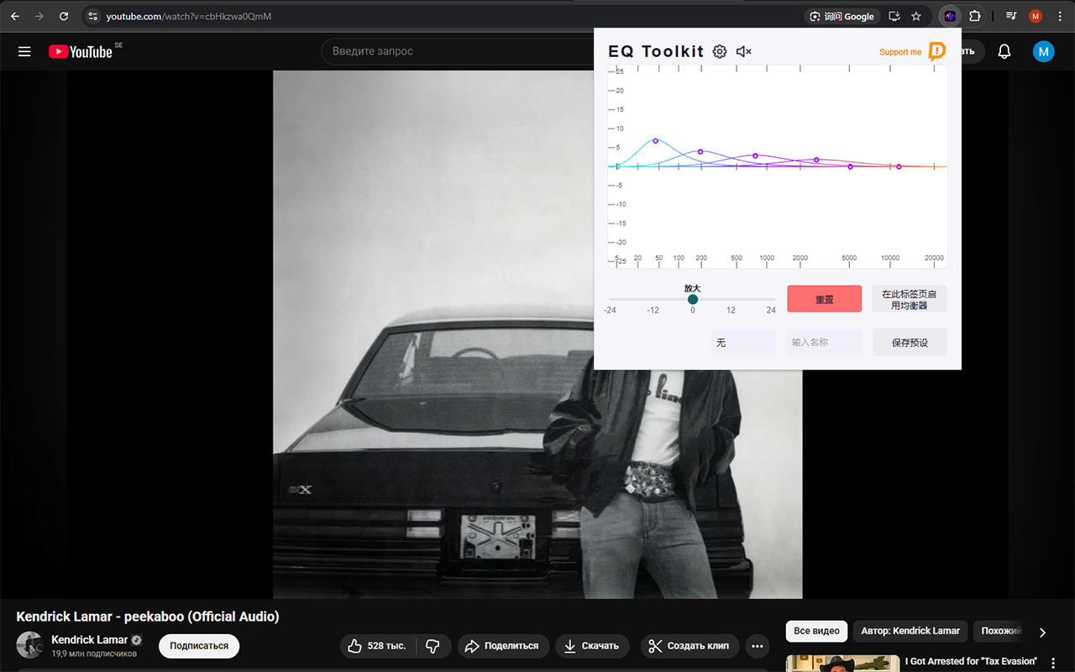This screenshot has width=1075, height=672.
Task: Select the 5000 Hz EQ band node
Action: [x=851, y=166]
